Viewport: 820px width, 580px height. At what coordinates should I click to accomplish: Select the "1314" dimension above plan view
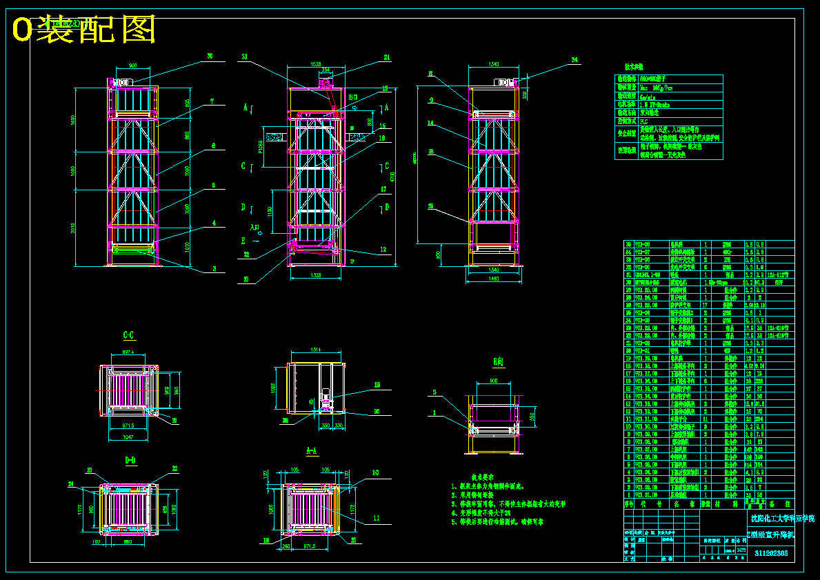tap(315, 350)
